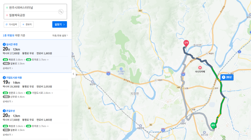251x140 pixels.
Task: Open 차종/연료 설정 link
Action: click(x=60, y=35)
